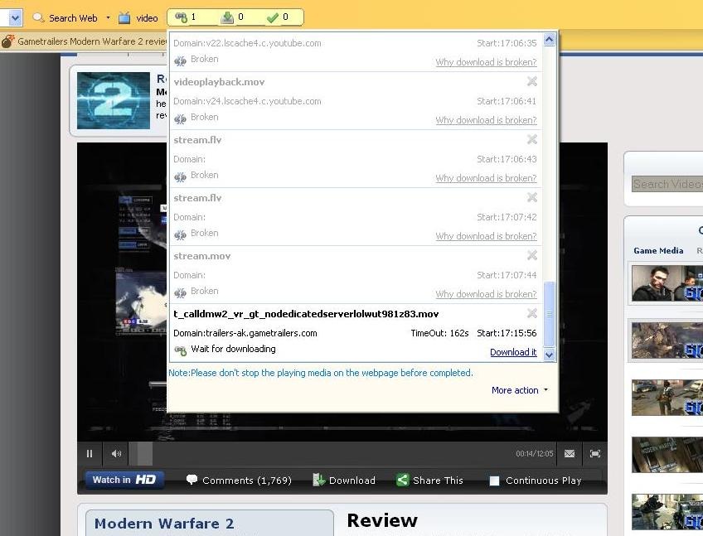The height and width of the screenshot is (536, 703).
Task: Click the download list scrollbar thumb
Action: pos(549,314)
